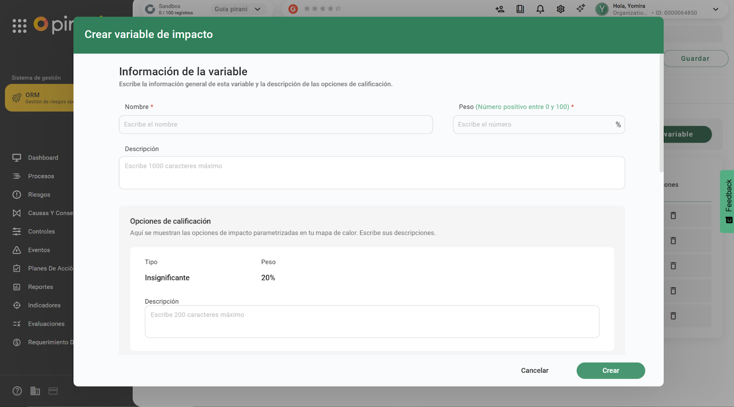Image resolution: width=734 pixels, height=407 pixels.
Task: Click the Nombre input field
Action: tap(276, 125)
